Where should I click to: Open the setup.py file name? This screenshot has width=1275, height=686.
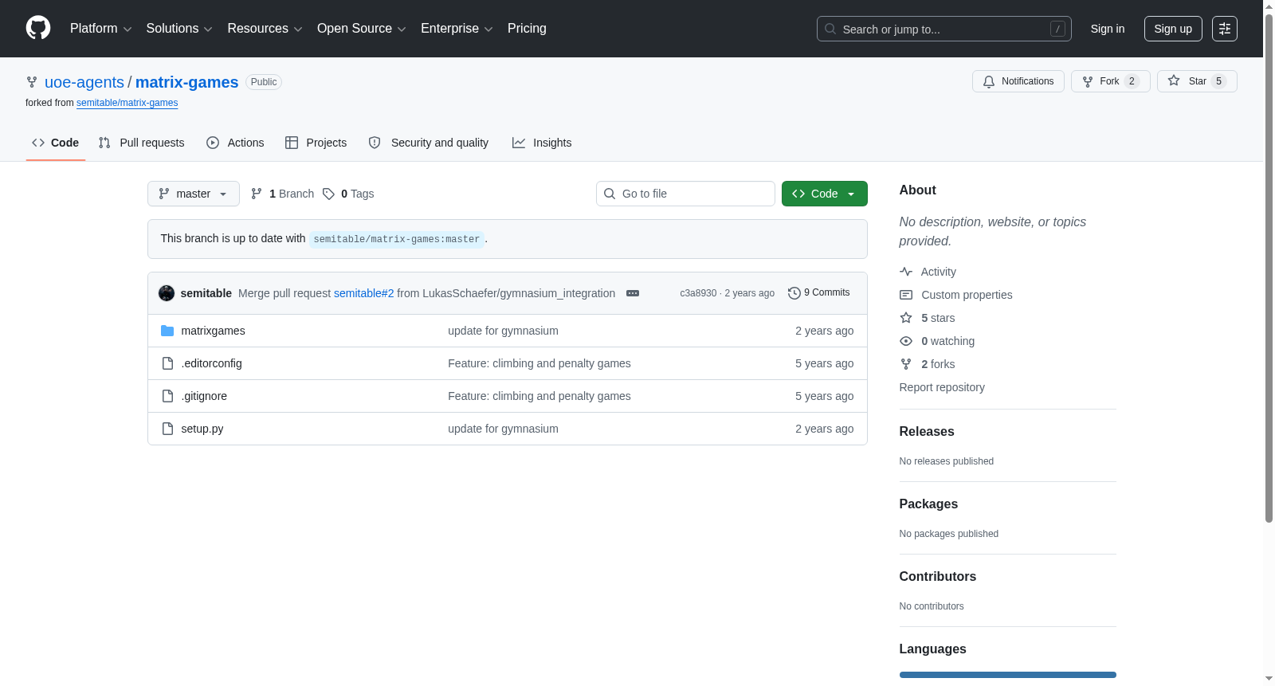202,429
